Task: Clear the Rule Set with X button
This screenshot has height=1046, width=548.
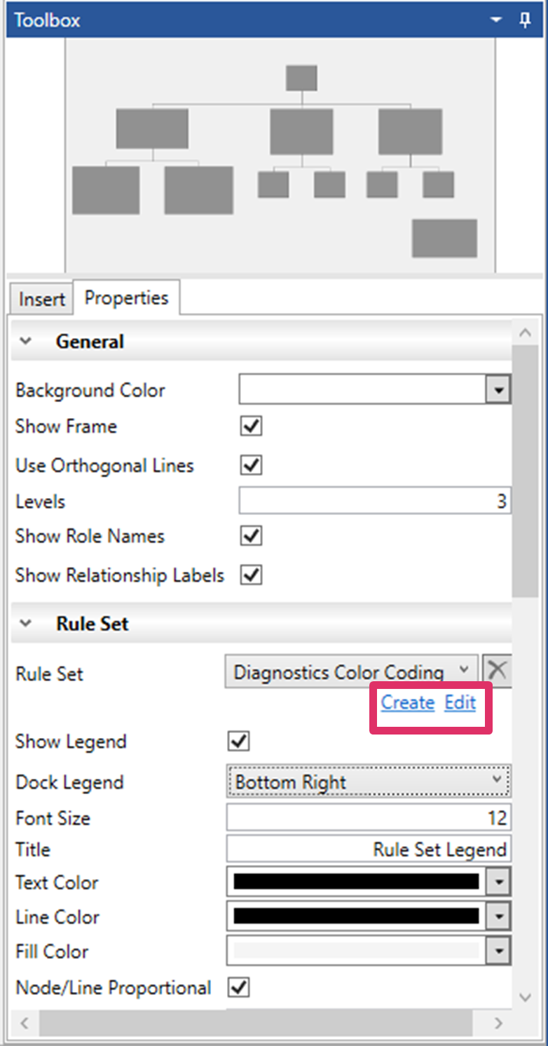Action: click(x=497, y=671)
